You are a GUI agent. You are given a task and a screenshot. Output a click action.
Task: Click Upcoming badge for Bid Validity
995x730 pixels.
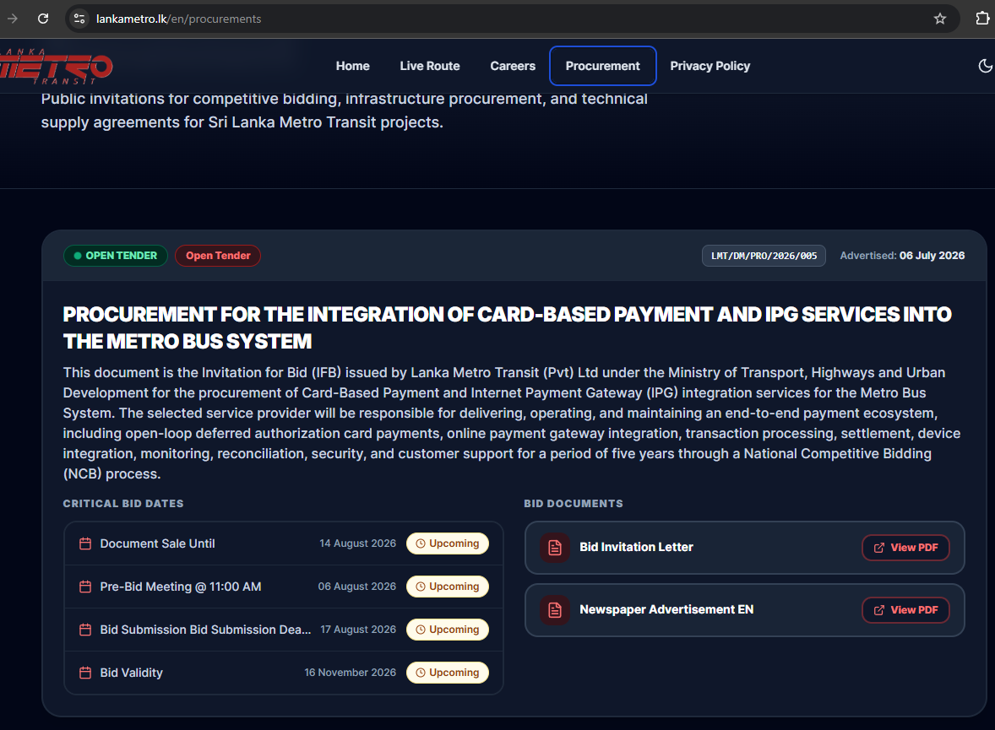point(448,673)
